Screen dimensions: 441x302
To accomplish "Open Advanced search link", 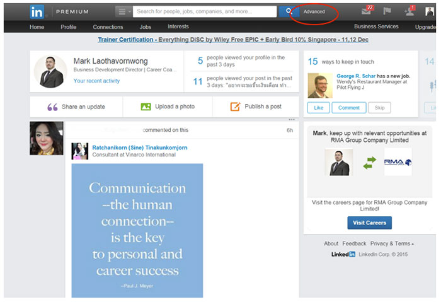I will point(314,11).
